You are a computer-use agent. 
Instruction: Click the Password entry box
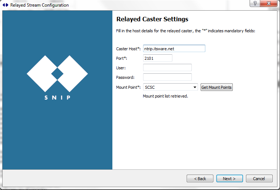(x=167, y=77)
